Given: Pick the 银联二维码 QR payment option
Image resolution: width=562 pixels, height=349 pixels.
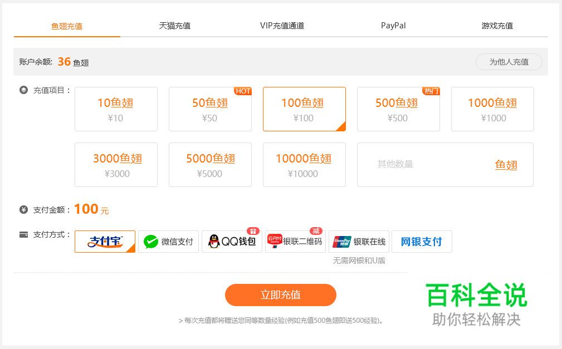Looking at the screenshot, I should (x=295, y=241).
